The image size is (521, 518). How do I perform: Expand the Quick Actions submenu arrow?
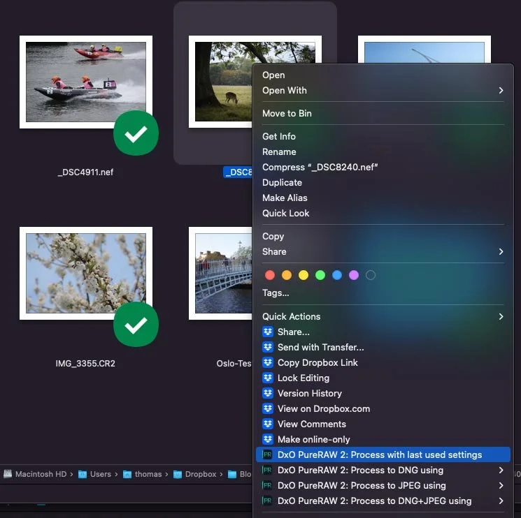coord(501,316)
